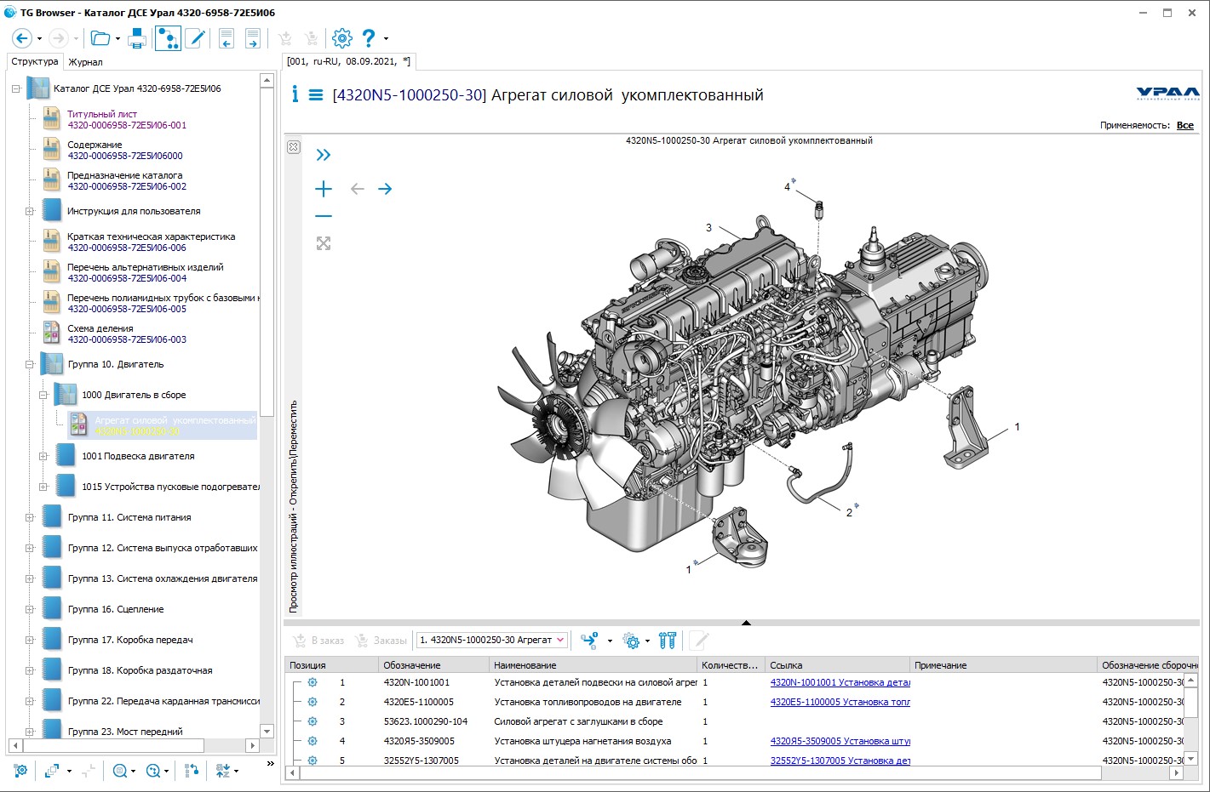Zoom out illustration with minus icon
Screen dimensions: 1210x792
click(x=324, y=216)
